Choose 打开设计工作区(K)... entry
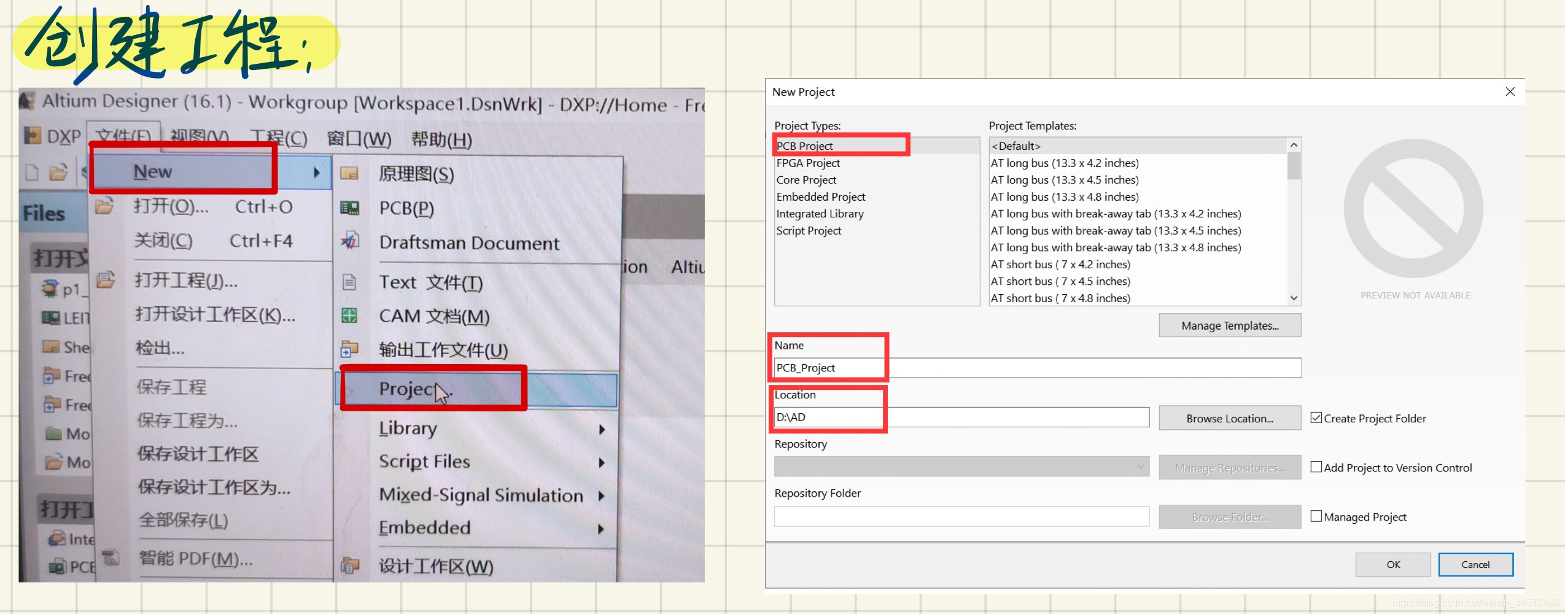1565x614 pixels. coord(215,315)
